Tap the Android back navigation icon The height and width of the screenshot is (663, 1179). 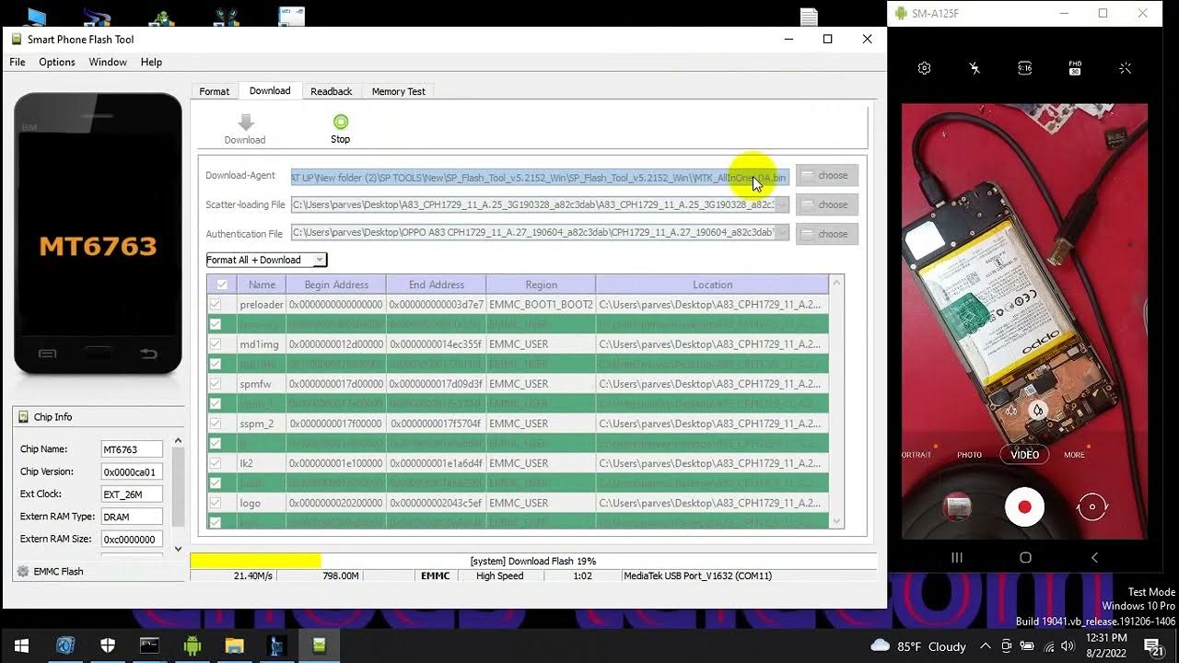[x=1094, y=557]
